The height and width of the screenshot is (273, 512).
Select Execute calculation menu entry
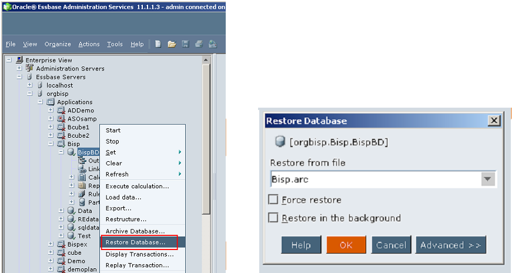coord(143,186)
